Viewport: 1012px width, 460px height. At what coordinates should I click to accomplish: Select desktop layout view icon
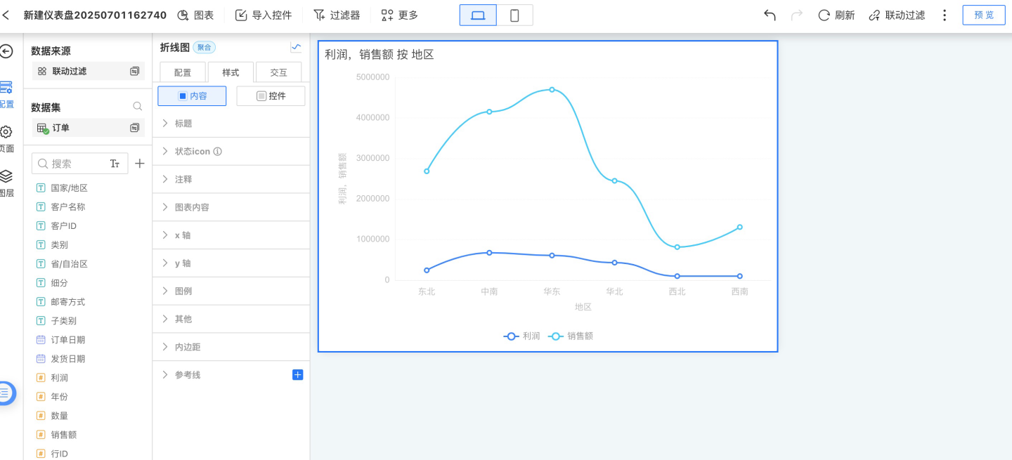(478, 15)
